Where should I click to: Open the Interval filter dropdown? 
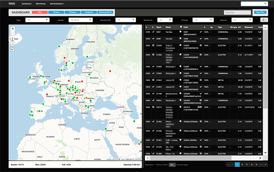(x=242, y=20)
